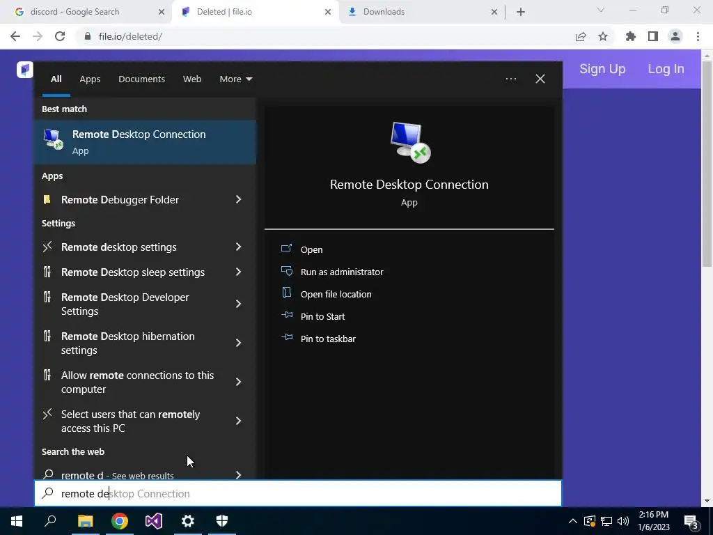Open Visual Studio from the taskbar
The width and height of the screenshot is (713, 535).
click(x=154, y=521)
